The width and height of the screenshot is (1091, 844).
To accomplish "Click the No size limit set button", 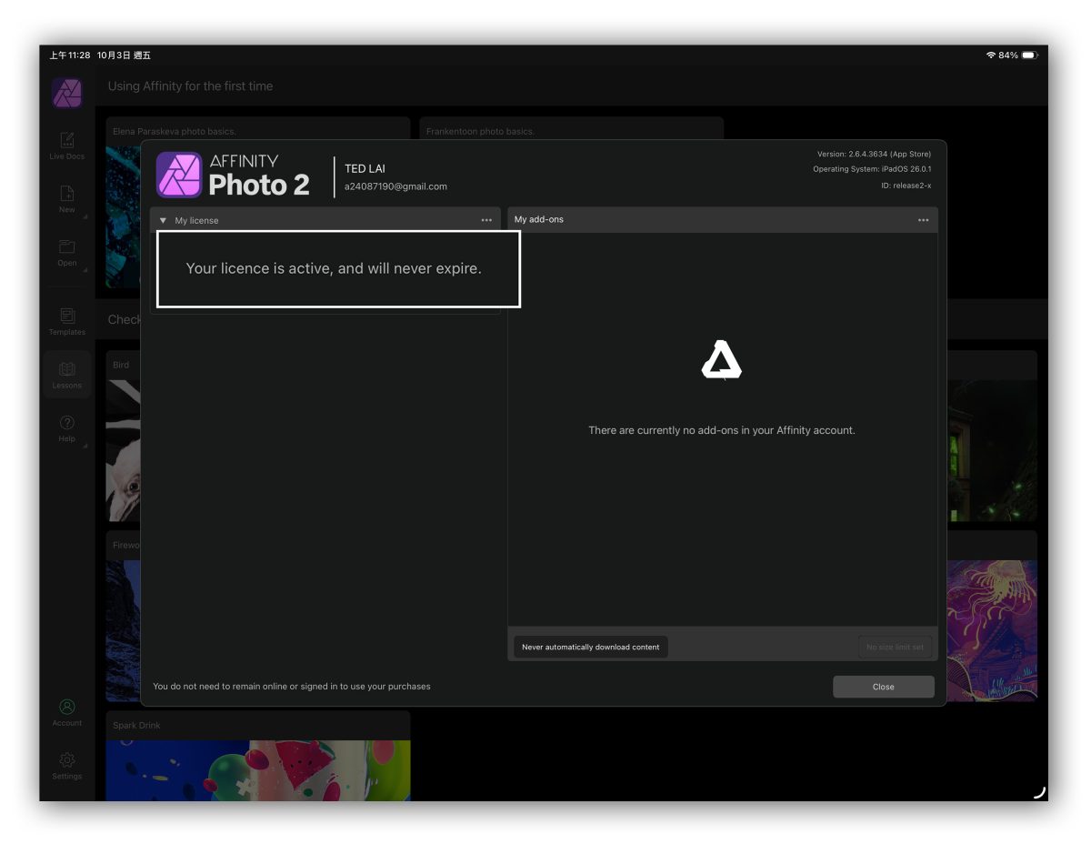I will click(x=895, y=647).
